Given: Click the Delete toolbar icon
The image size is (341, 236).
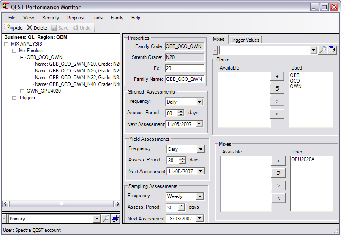Looking at the screenshot, I should 30,28.
